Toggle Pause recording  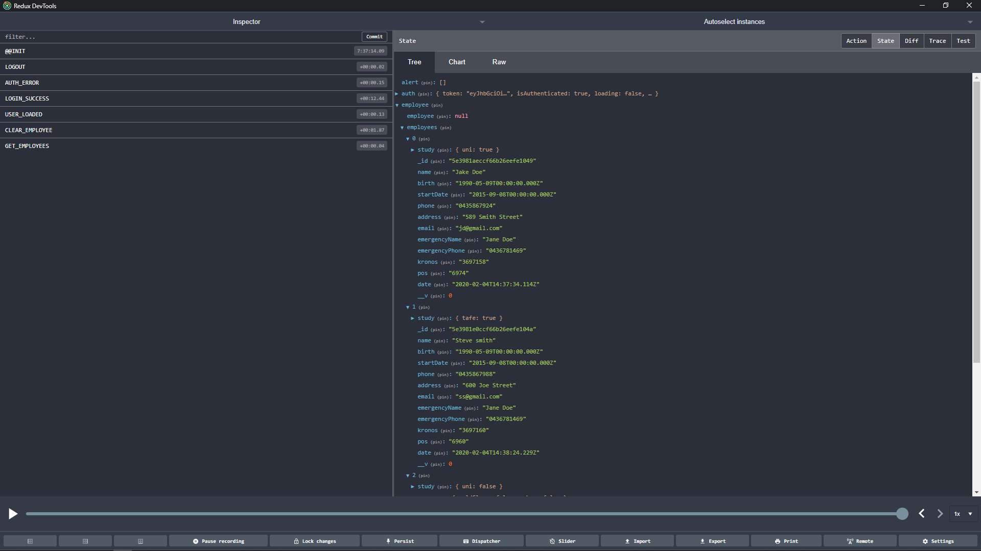218,541
